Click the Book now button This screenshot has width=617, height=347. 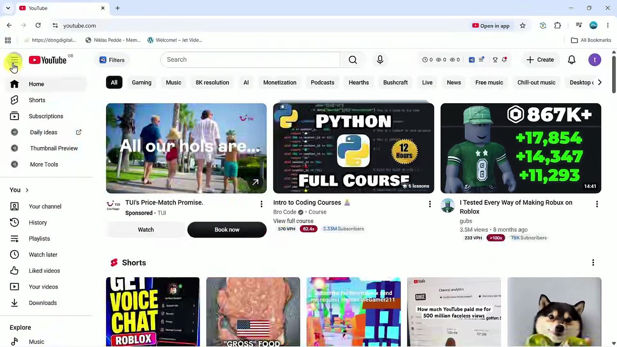(x=227, y=229)
